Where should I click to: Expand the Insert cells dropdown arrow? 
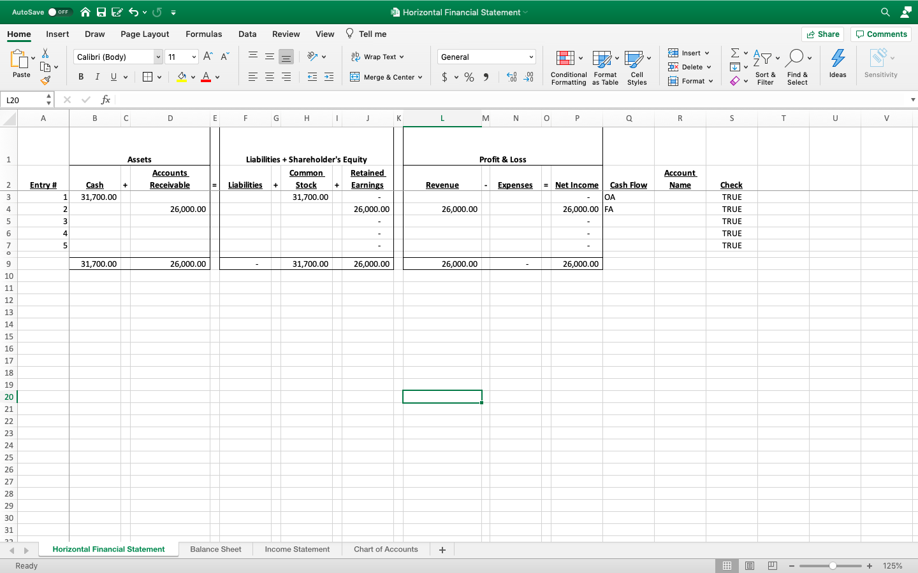click(x=707, y=53)
